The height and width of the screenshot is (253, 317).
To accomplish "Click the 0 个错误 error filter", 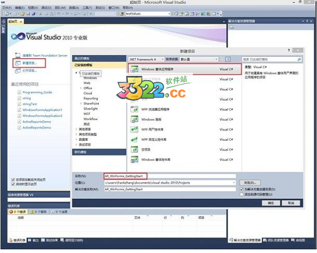I will 17,212.
